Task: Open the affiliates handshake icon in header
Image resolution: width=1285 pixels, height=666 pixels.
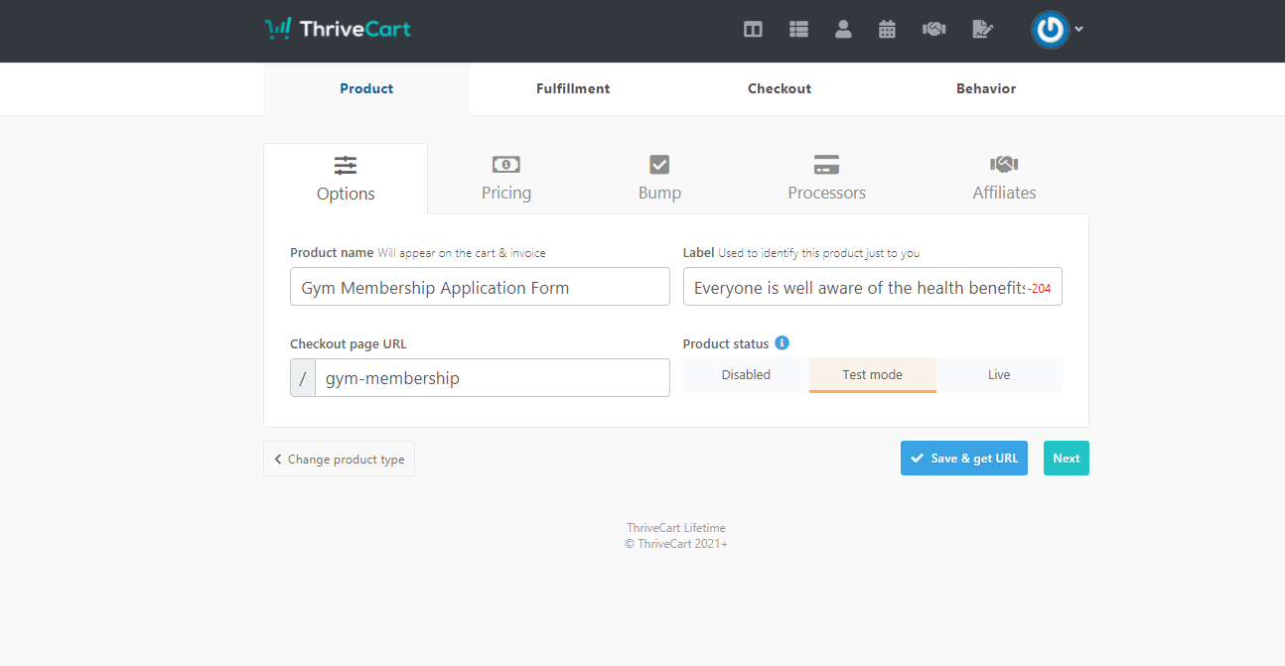Action: click(933, 30)
